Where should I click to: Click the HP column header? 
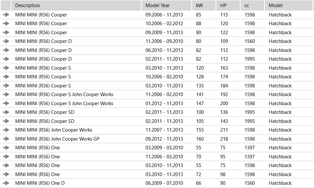tap(228, 5)
